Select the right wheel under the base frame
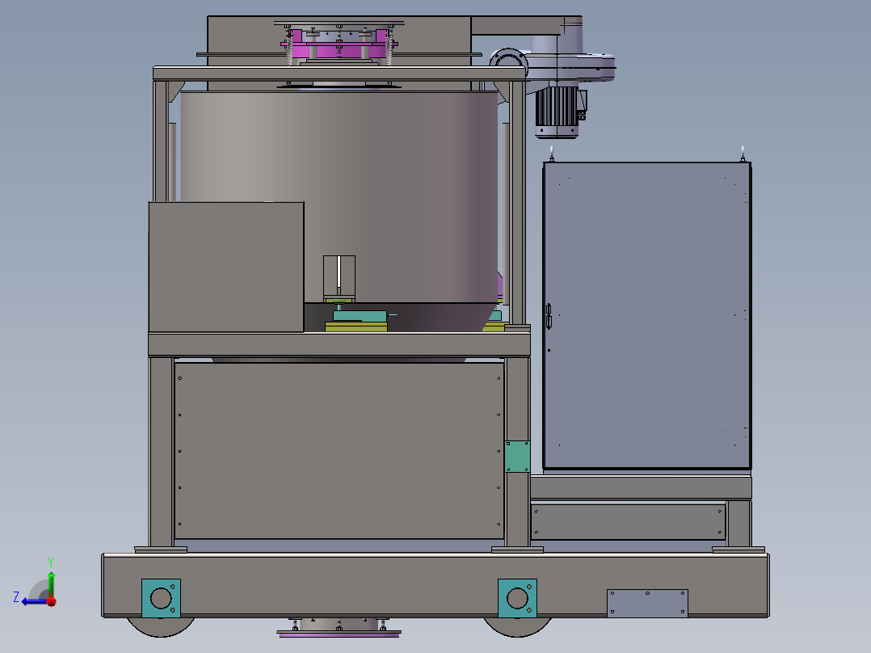This screenshot has height=653, width=871. click(x=517, y=626)
